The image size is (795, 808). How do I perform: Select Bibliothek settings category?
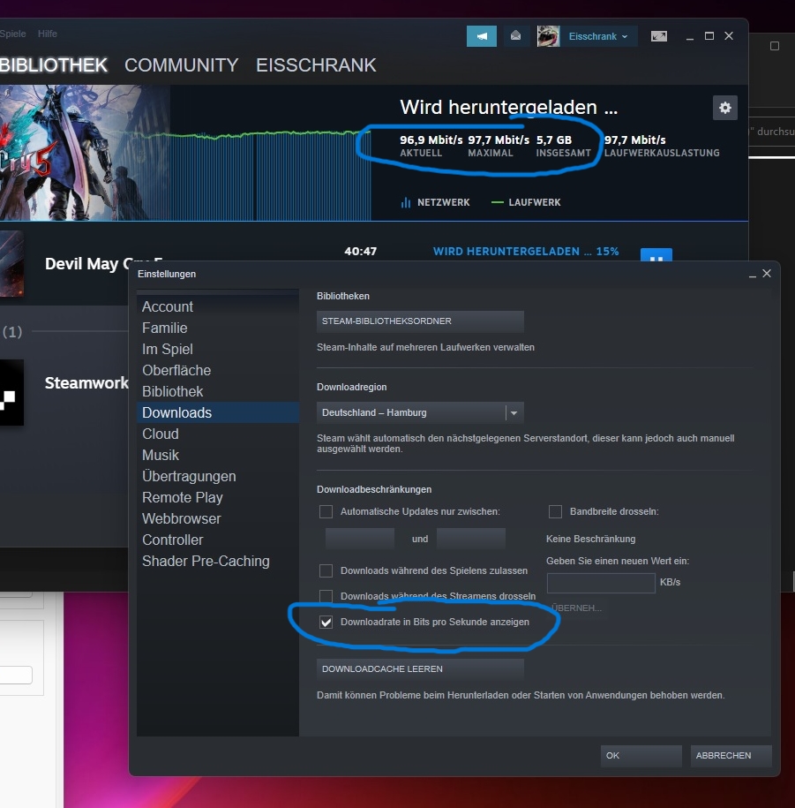click(x=218, y=391)
